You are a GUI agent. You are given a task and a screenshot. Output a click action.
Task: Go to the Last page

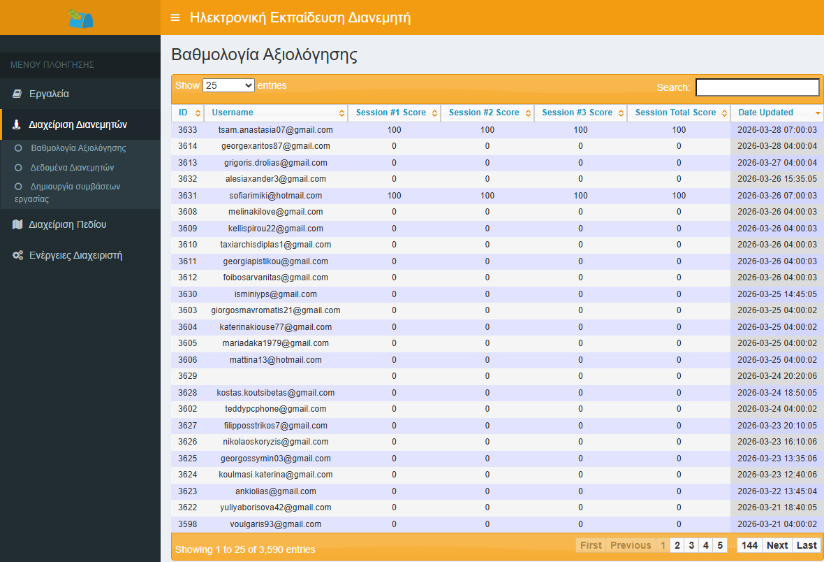(x=807, y=545)
